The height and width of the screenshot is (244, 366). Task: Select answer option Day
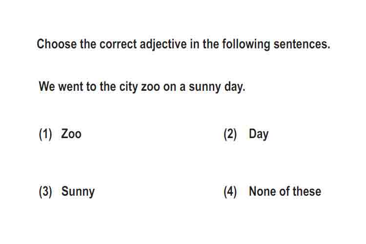(x=259, y=135)
